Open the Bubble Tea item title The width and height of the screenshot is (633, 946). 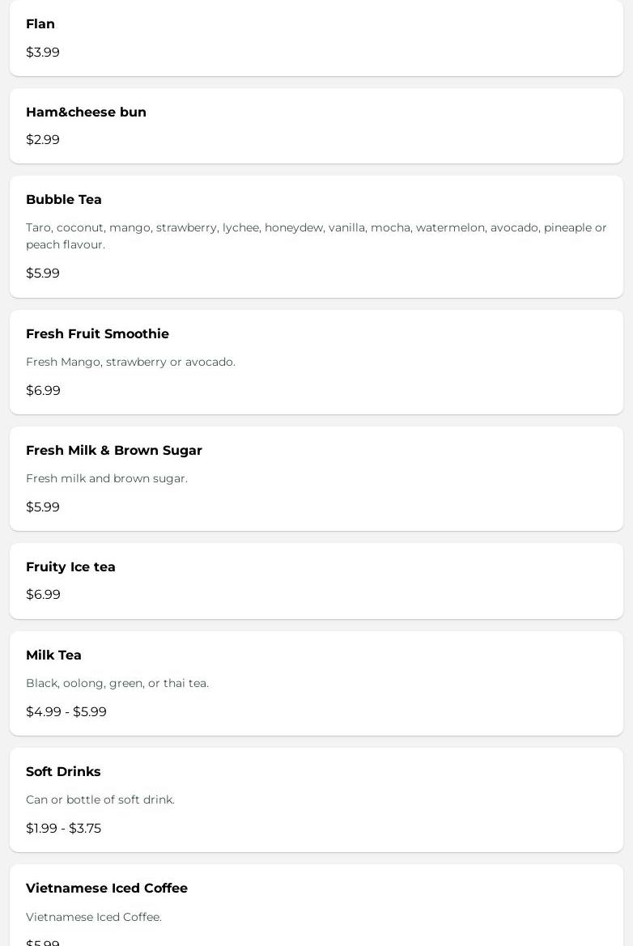pyautogui.click(x=64, y=200)
